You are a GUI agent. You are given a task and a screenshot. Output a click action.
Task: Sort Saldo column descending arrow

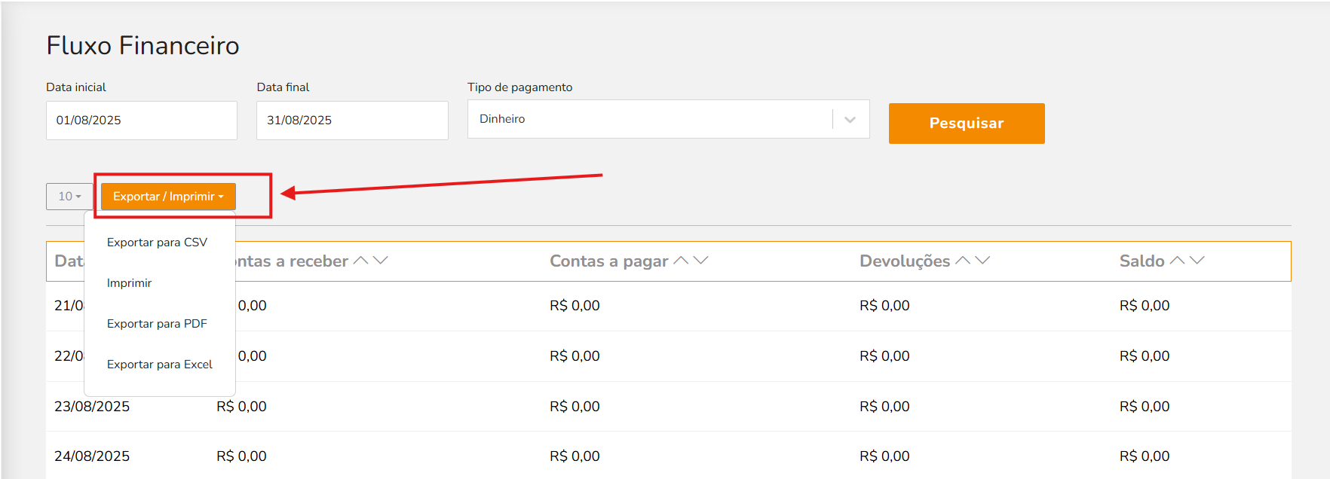tap(1197, 261)
